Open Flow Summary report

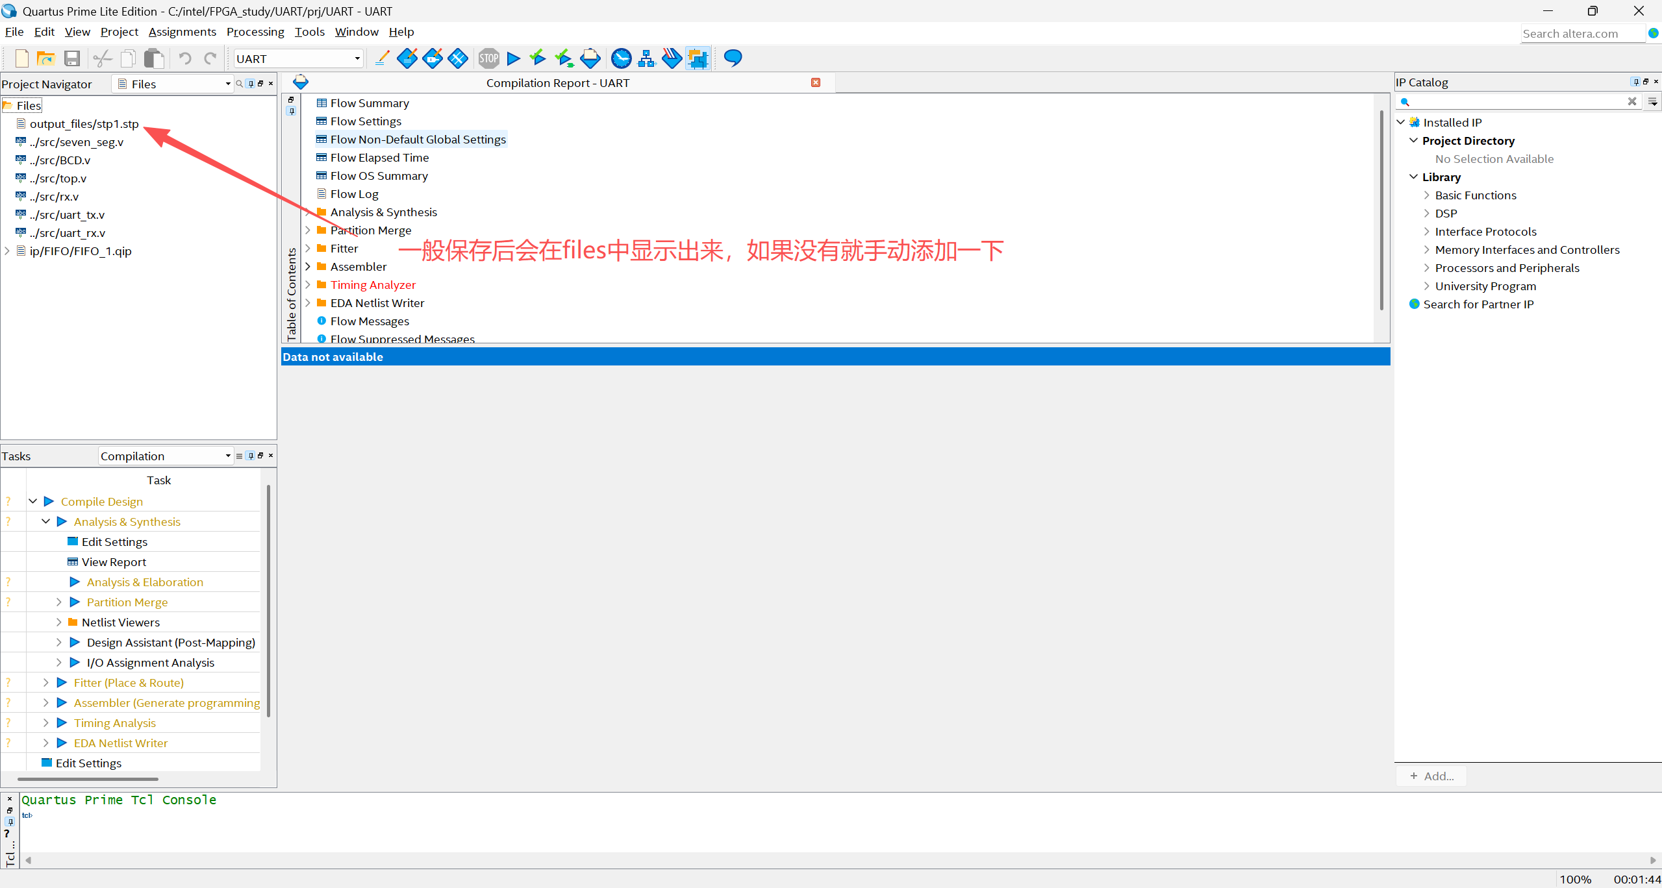click(x=370, y=103)
